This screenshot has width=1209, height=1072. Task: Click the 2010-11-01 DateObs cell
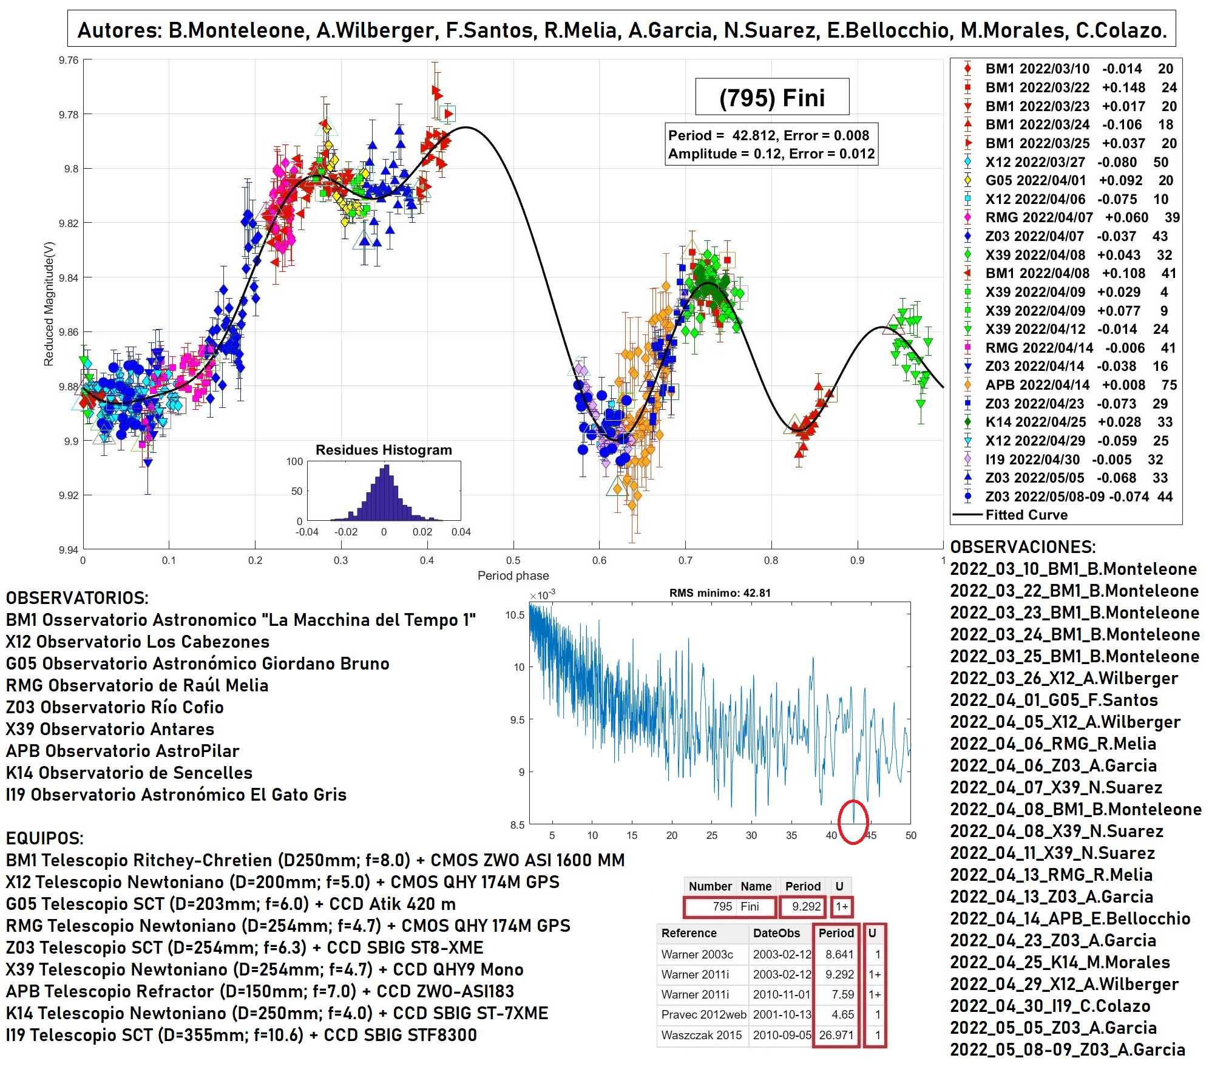coord(781,994)
